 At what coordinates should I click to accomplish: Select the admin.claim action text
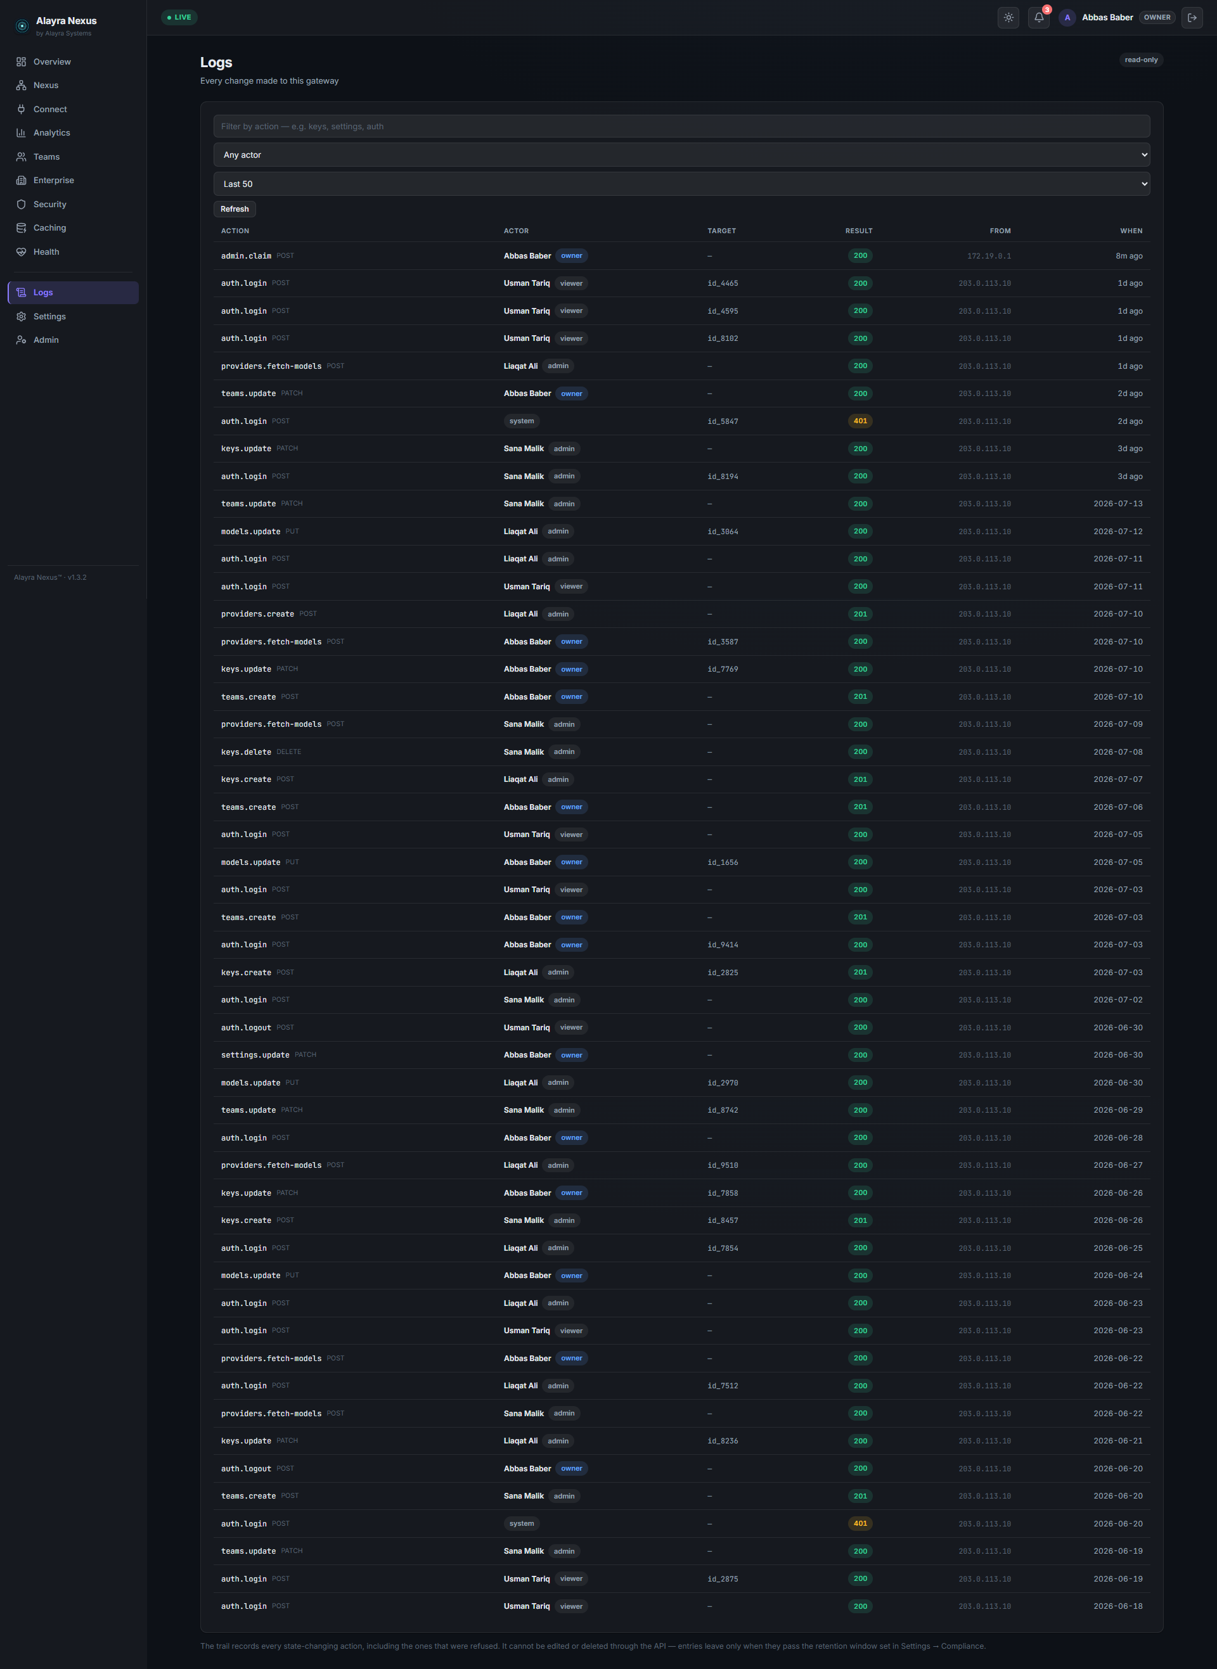click(x=246, y=256)
